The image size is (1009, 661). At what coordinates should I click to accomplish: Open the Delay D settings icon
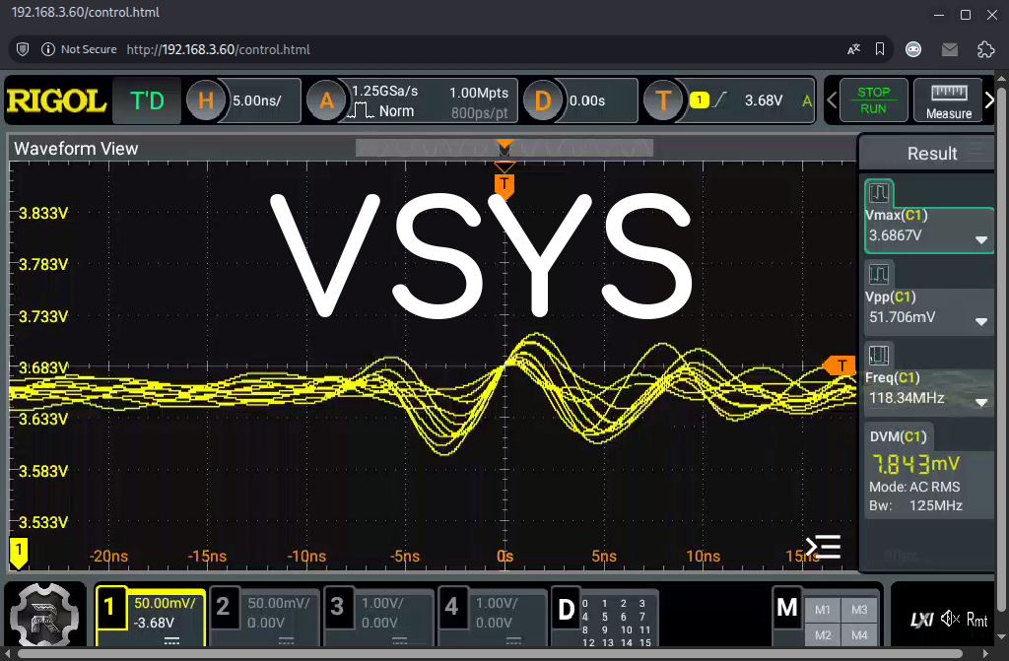[x=543, y=101]
